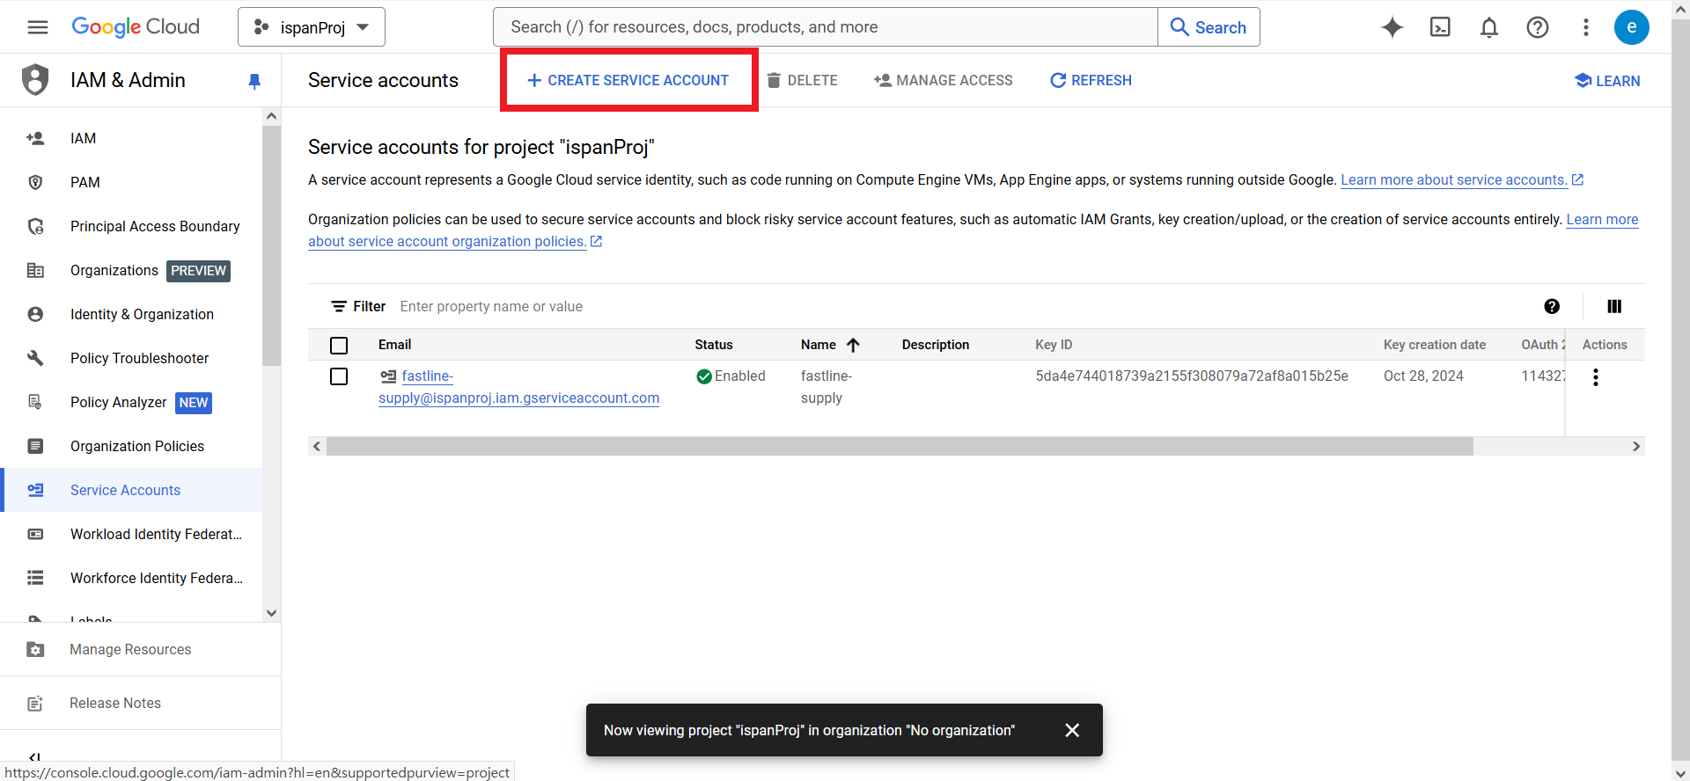Click the sidebar scrollbar down arrow

coord(271,613)
